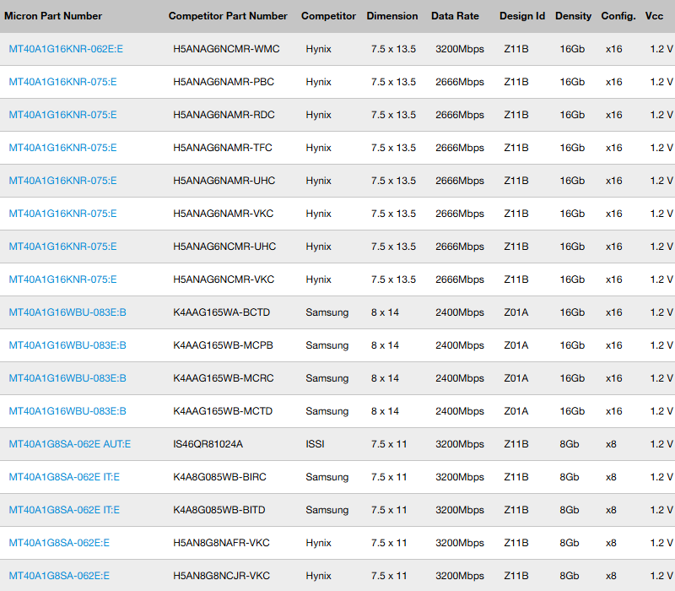Click the Density column header
This screenshot has height=591, width=675.
coord(573,16)
